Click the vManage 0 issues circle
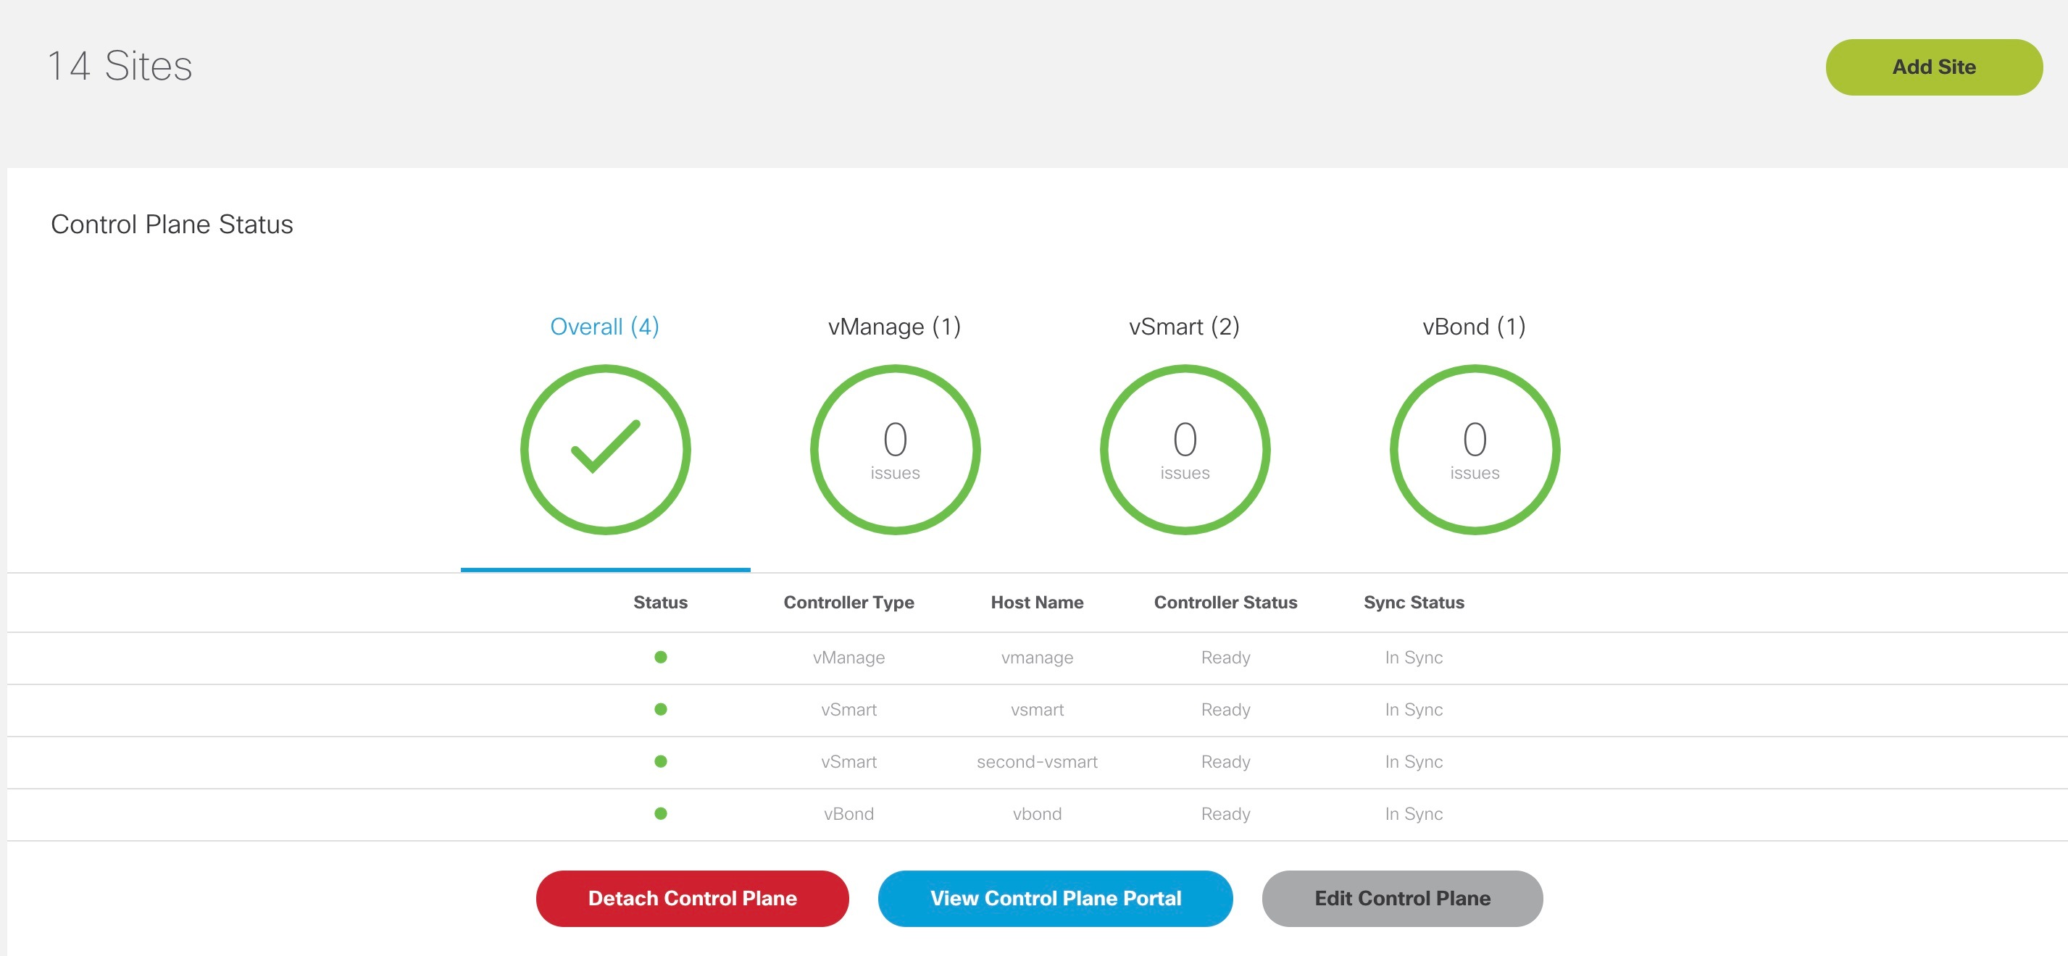 [x=895, y=450]
